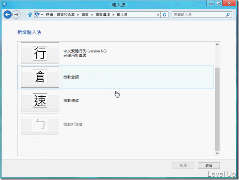
Task: Click the grey Forward arrow button
Action: pyautogui.click(x=16, y=15)
